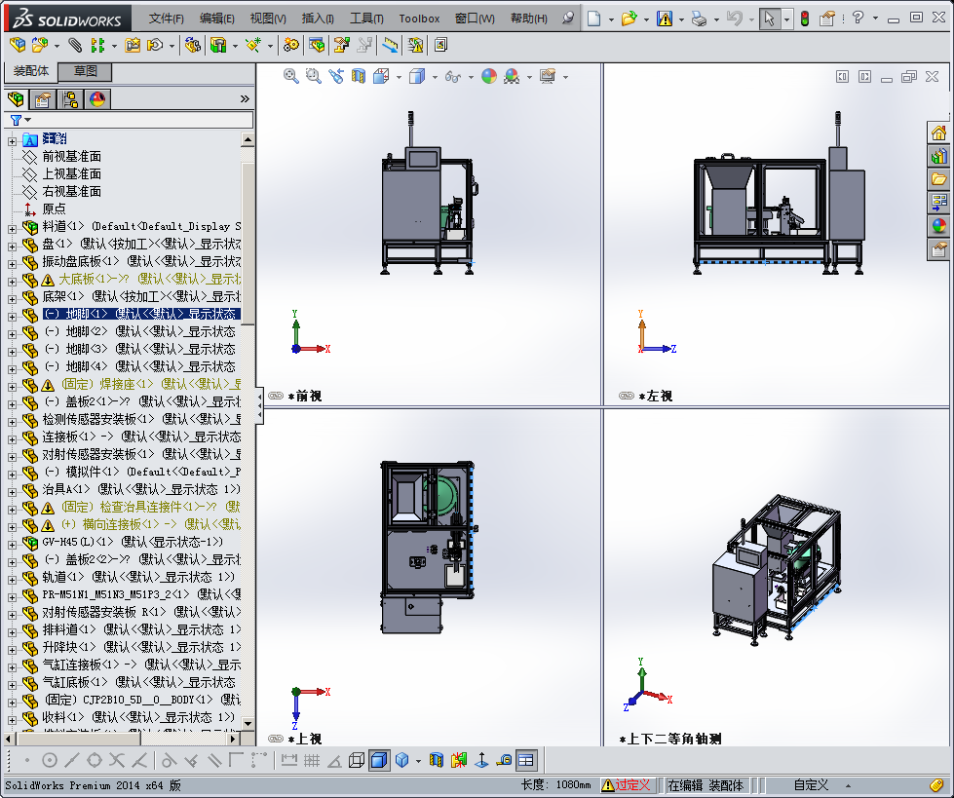This screenshot has height=798, width=954.
Task: Click the Open folder icon
Action: coord(629,19)
